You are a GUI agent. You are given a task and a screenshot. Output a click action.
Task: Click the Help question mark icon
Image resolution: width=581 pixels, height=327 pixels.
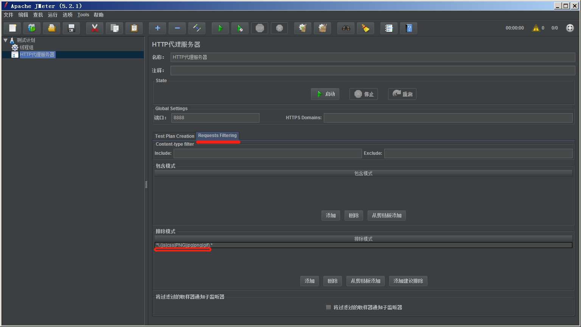coord(409,28)
